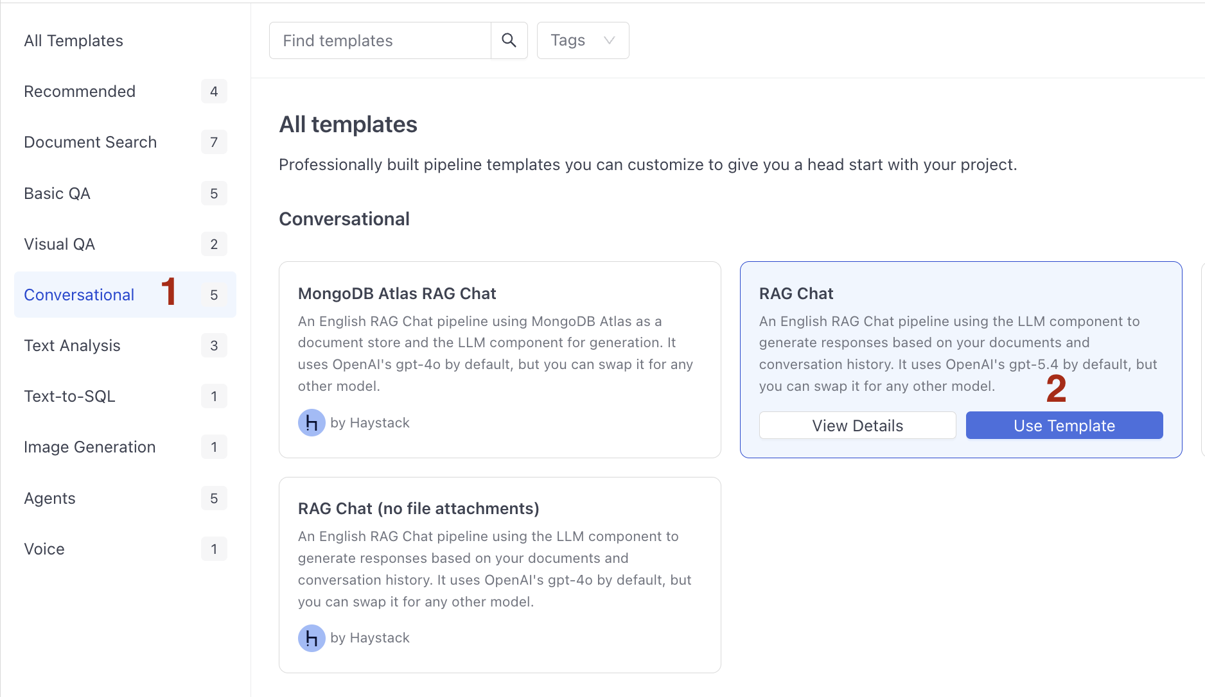Viewport: 1205px width, 697px height.
Task: Open the Recommended category
Action: click(80, 91)
